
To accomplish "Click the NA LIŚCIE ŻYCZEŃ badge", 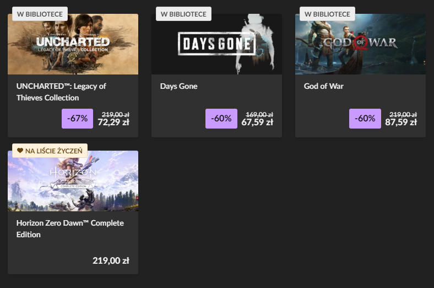I will 50,150.
